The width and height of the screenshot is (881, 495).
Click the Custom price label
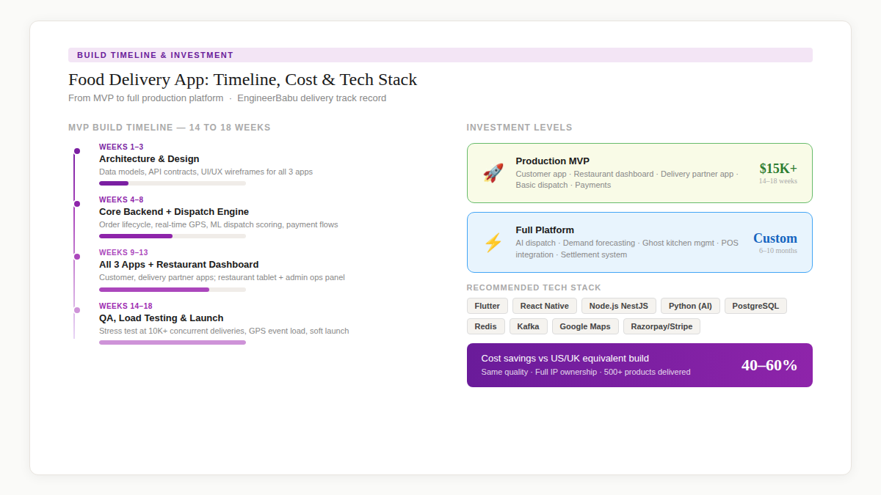pos(775,238)
